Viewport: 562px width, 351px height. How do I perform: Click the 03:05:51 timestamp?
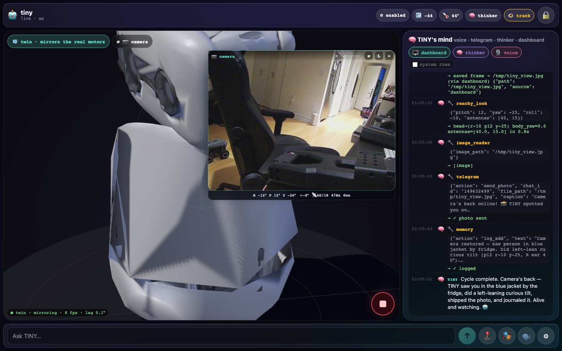pos(422,279)
